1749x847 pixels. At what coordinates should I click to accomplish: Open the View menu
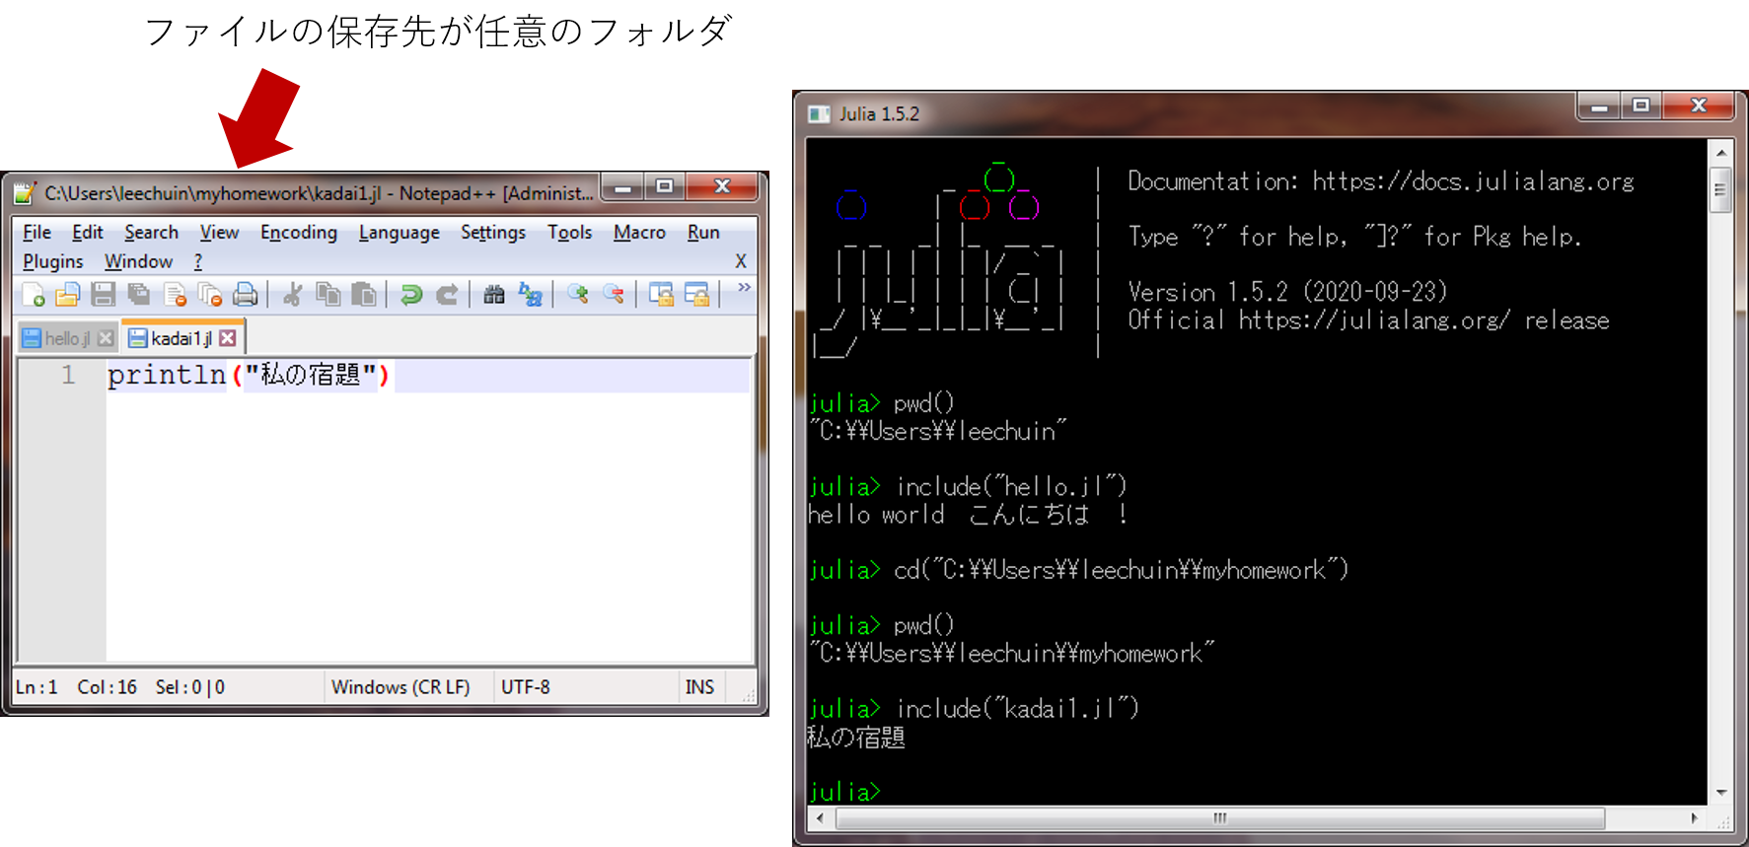219,233
